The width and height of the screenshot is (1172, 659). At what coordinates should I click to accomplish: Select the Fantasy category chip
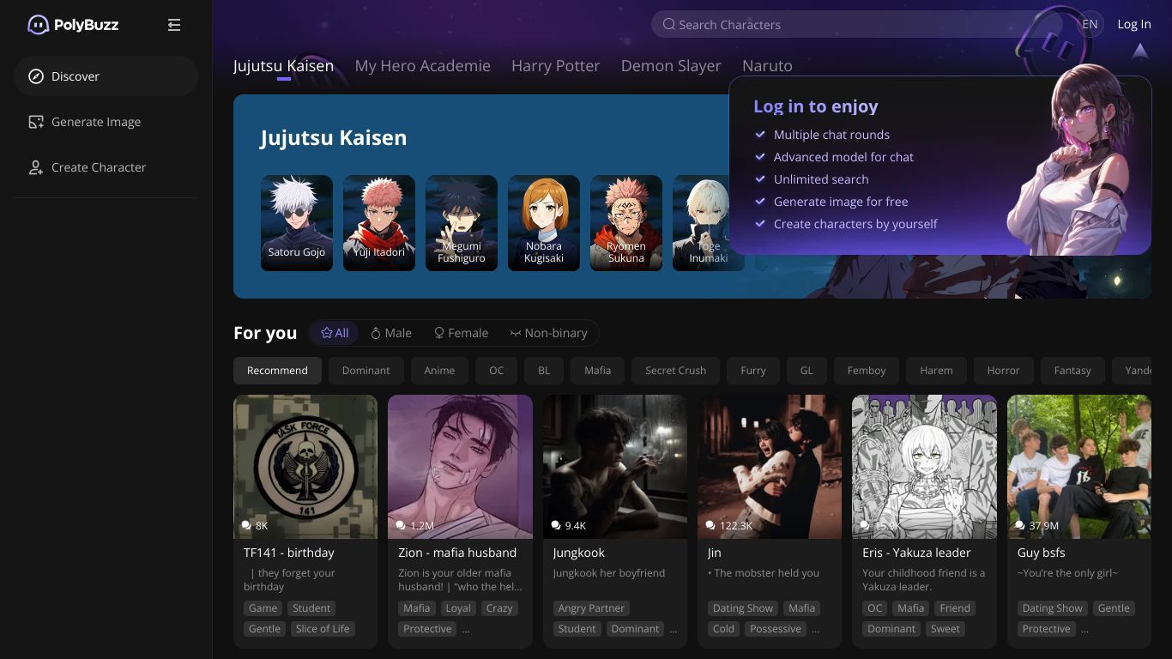click(1072, 371)
